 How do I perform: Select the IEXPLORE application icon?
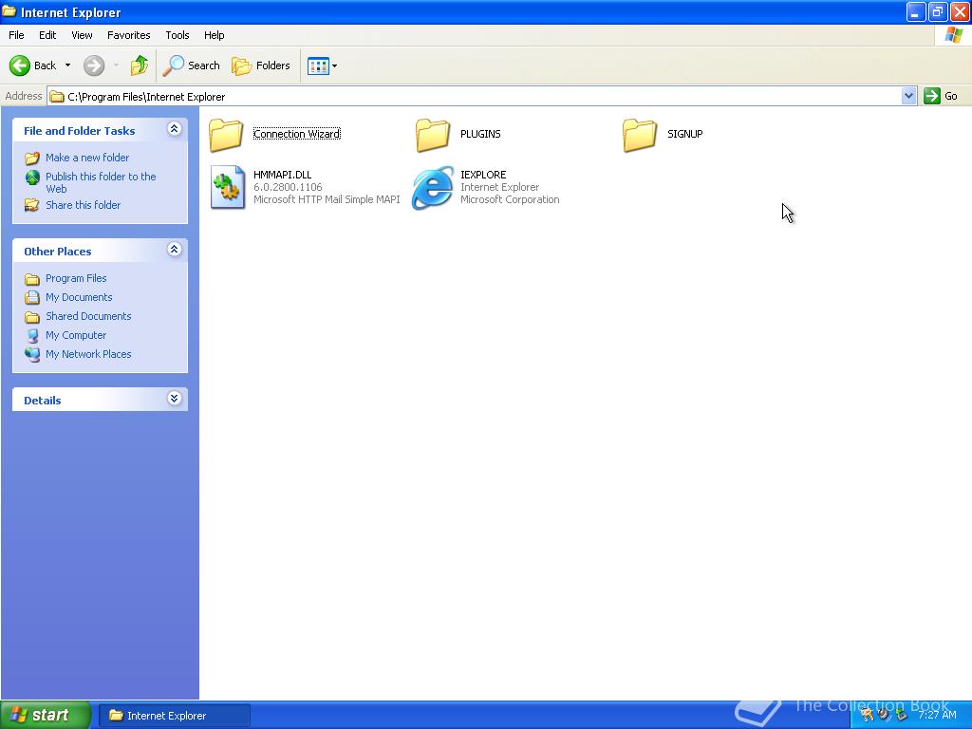tap(433, 187)
